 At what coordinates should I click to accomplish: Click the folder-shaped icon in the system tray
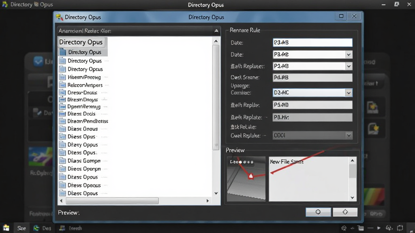click(361, 228)
